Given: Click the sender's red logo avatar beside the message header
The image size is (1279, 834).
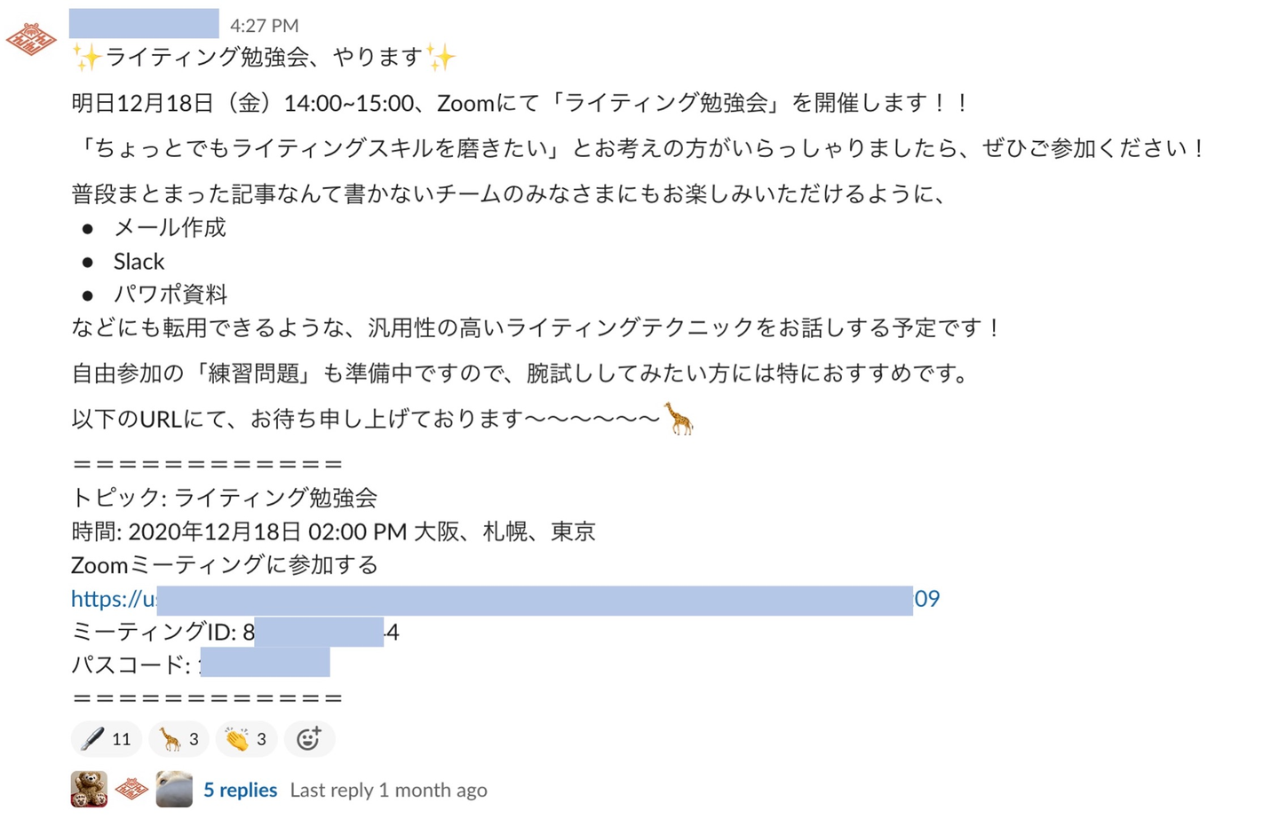Looking at the screenshot, I should click(31, 39).
